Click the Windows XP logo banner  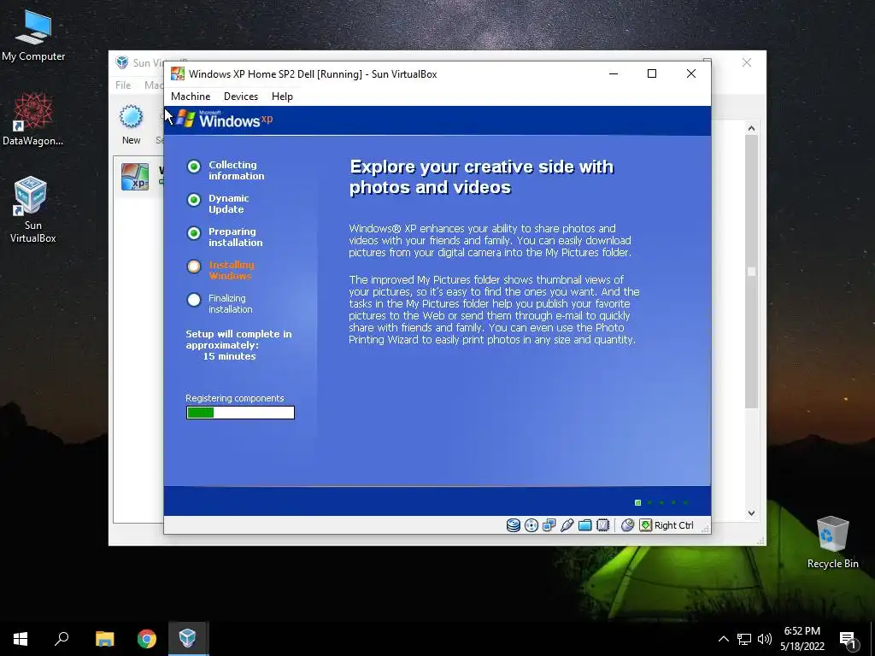pos(225,120)
